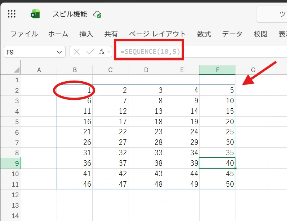Image resolution: width=287 pixels, height=221 pixels.
Task: Select column F header
Action: pos(217,70)
